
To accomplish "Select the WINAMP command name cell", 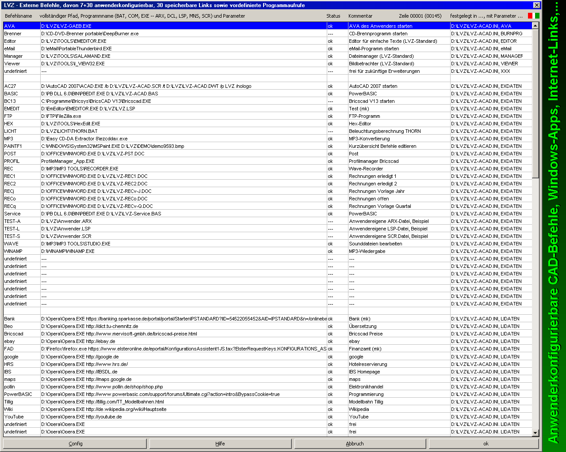I will pos(22,251).
